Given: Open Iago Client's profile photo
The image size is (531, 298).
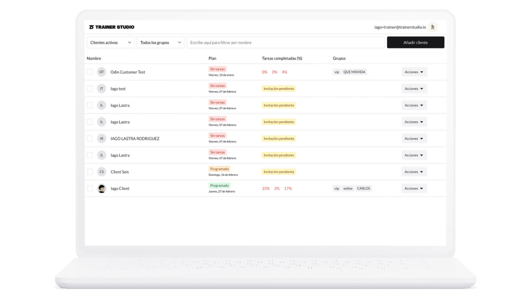Looking at the screenshot, I should click(x=102, y=188).
